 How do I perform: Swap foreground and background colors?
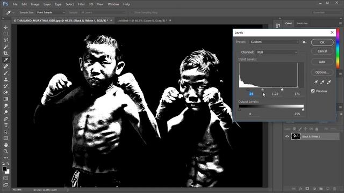pyautogui.click(x=8, y=164)
